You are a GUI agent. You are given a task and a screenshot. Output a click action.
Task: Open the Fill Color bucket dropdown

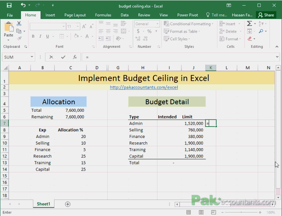click(81, 36)
